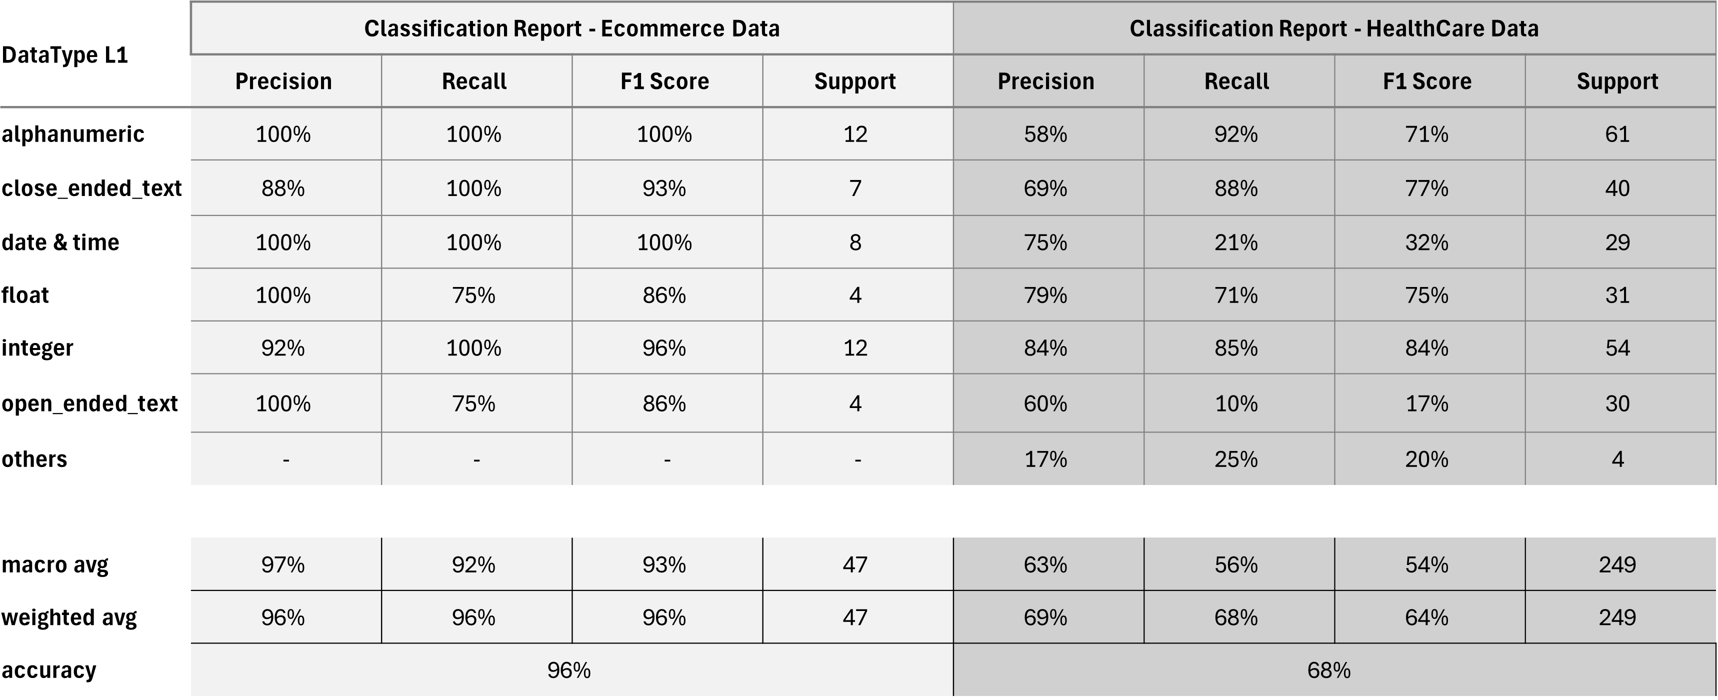Click the others row label

(34, 459)
